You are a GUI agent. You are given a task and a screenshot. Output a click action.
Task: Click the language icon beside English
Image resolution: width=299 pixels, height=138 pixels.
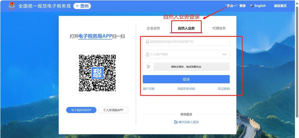(252, 6)
